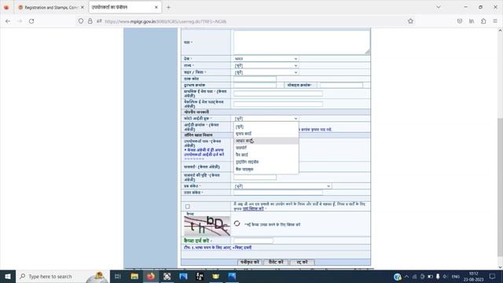Screen dimensions: 503x283
Task: Focus the alternate email address field
Action: click(278, 104)
